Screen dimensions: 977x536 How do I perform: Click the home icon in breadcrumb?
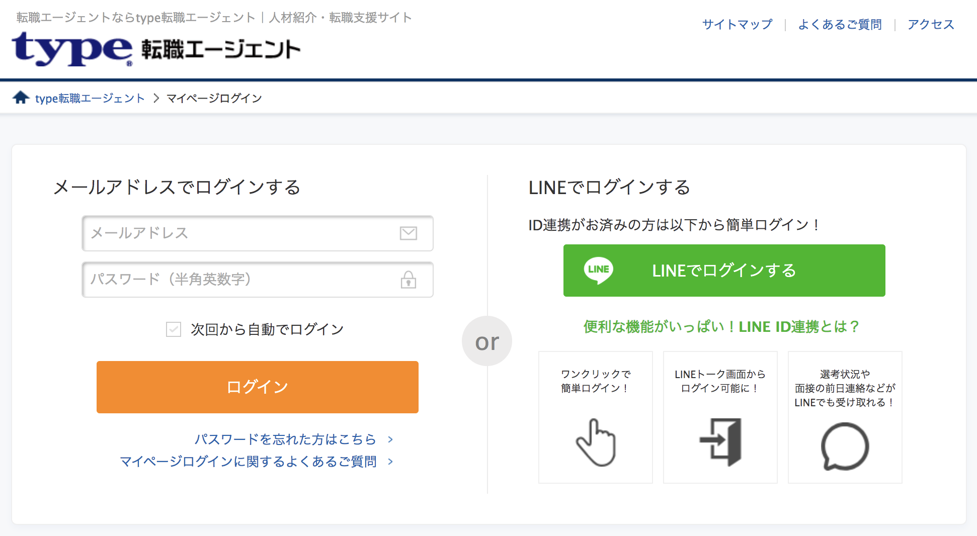[21, 98]
